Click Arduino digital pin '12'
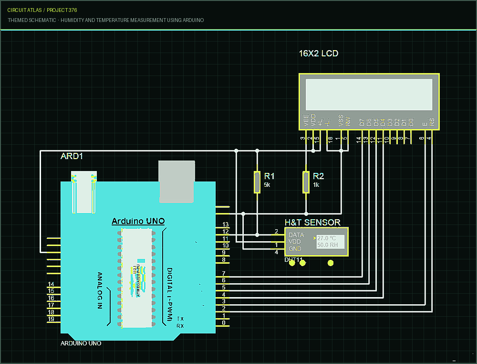Viewport: 477px width, 364px height. [226, 232]
